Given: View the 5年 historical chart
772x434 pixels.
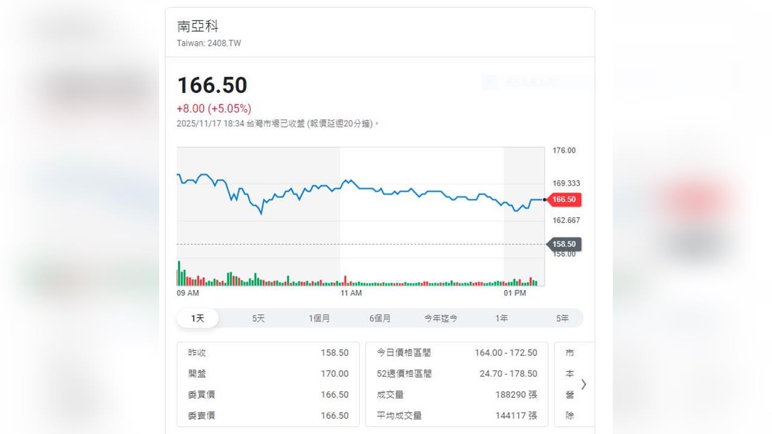Looking at the screenshot, I should coord(562,318).
